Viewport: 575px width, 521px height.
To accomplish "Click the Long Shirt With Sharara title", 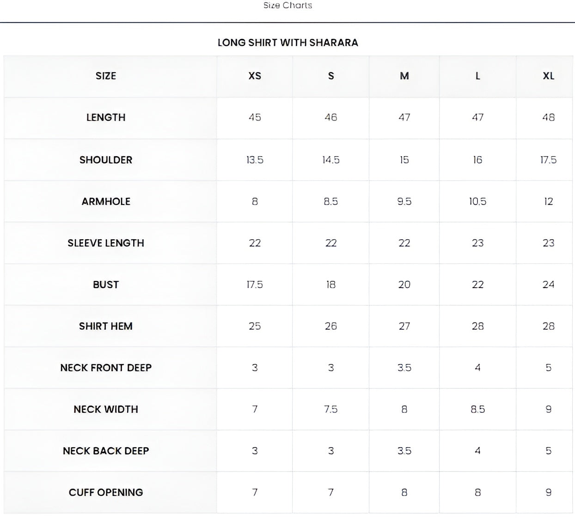I will click(x=287, y=42).
